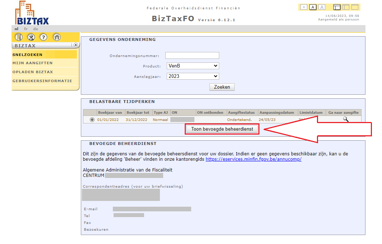Click the 14/06/2023, 09:56 timestamp

342,16
